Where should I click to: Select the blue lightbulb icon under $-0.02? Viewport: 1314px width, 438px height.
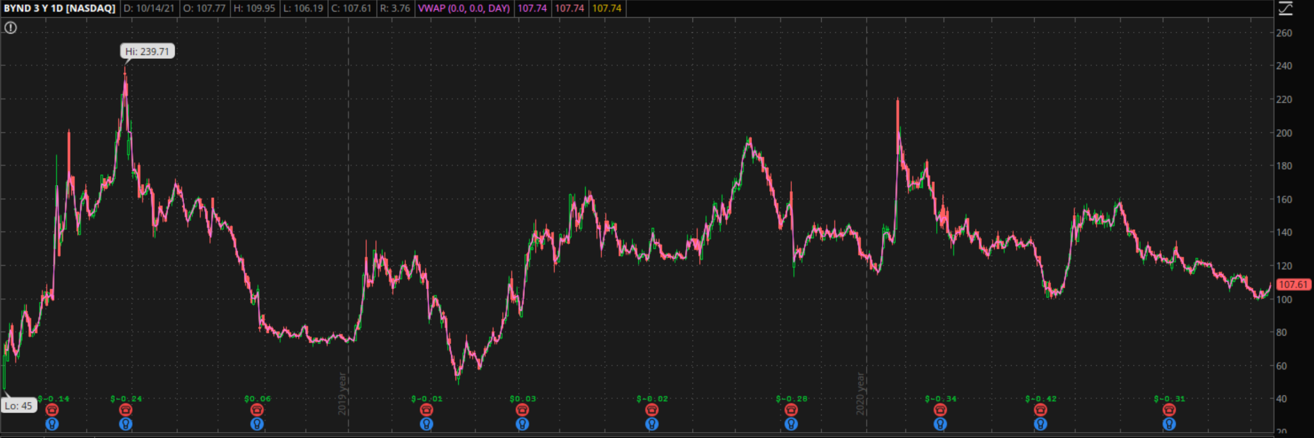[x=652, y=424]
